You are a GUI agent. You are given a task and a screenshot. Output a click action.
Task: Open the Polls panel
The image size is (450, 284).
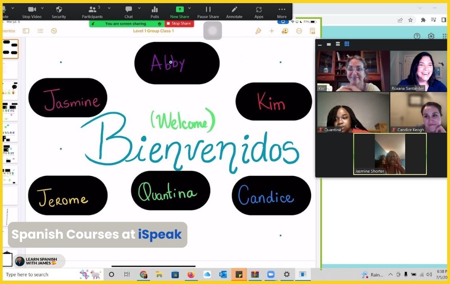(155, 11)
